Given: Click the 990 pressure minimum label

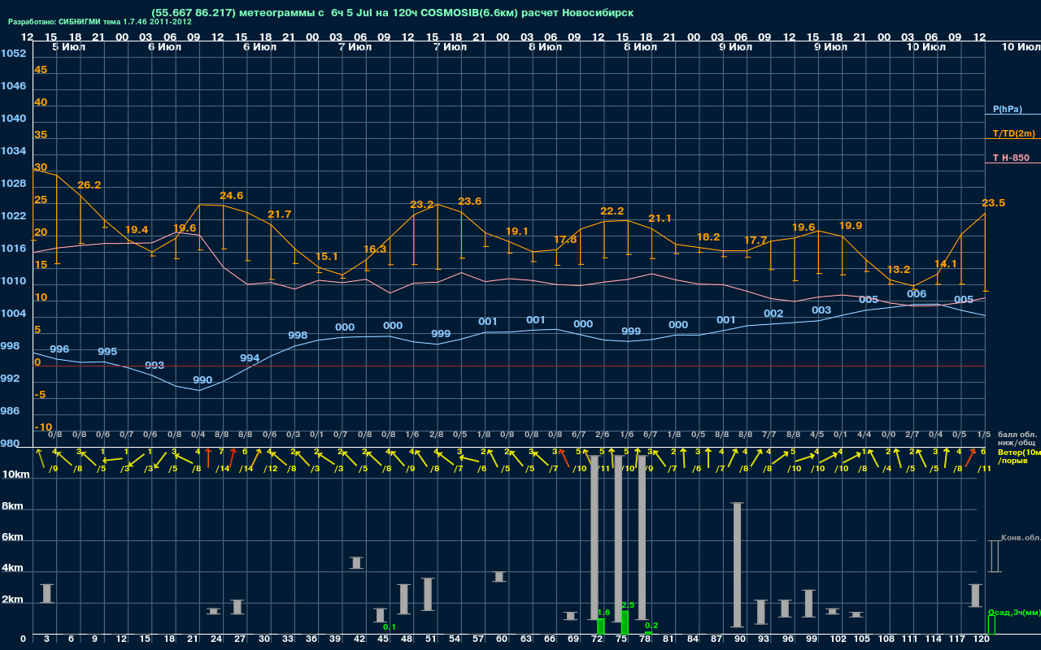Looking at the screenshot, I should (x=203, y=380).
